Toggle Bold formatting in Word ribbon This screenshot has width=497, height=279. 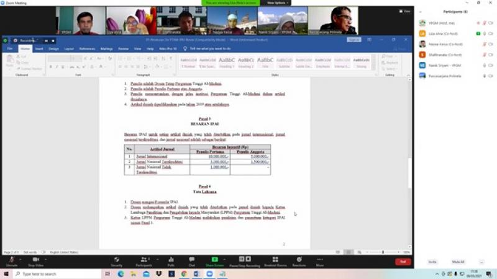(50, 66)
